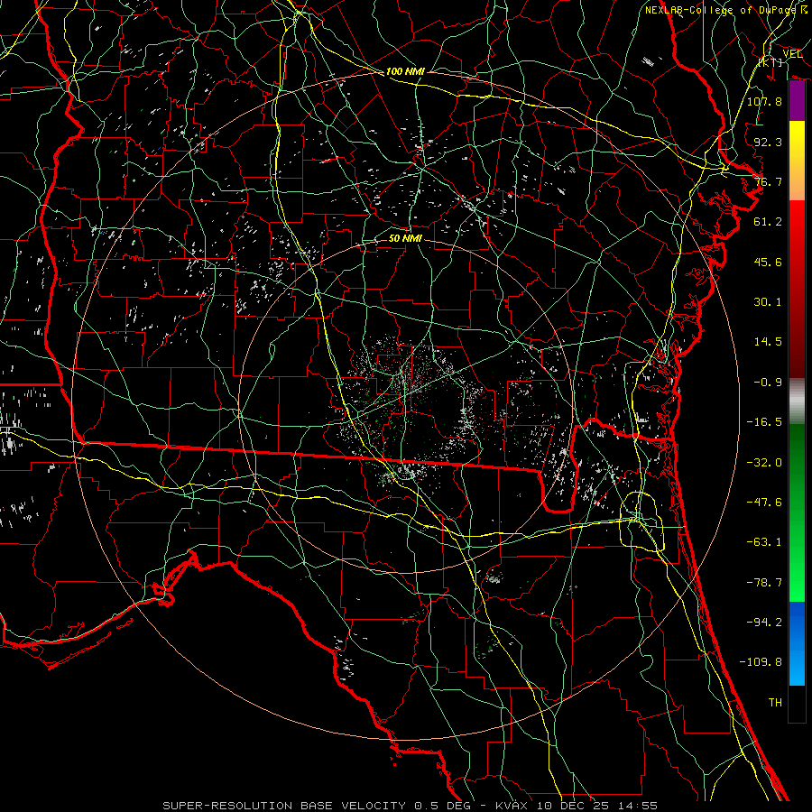Select the 30.1 scale value
This screenshot has width=812, height=812.
[768, 302]
